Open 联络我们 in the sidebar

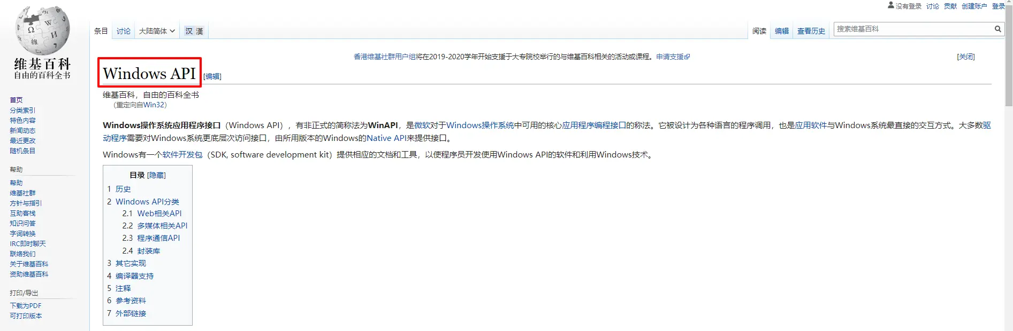pos(22,254)
